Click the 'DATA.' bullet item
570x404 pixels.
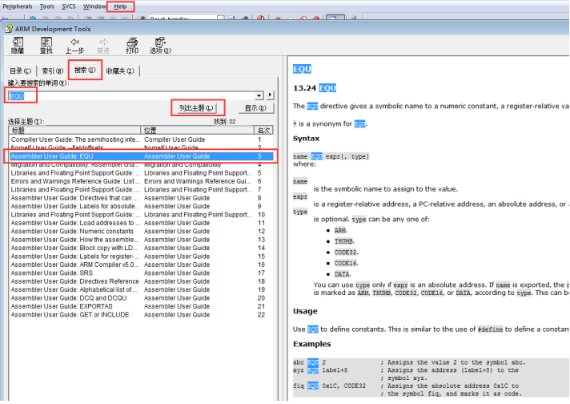pos(343,274)
